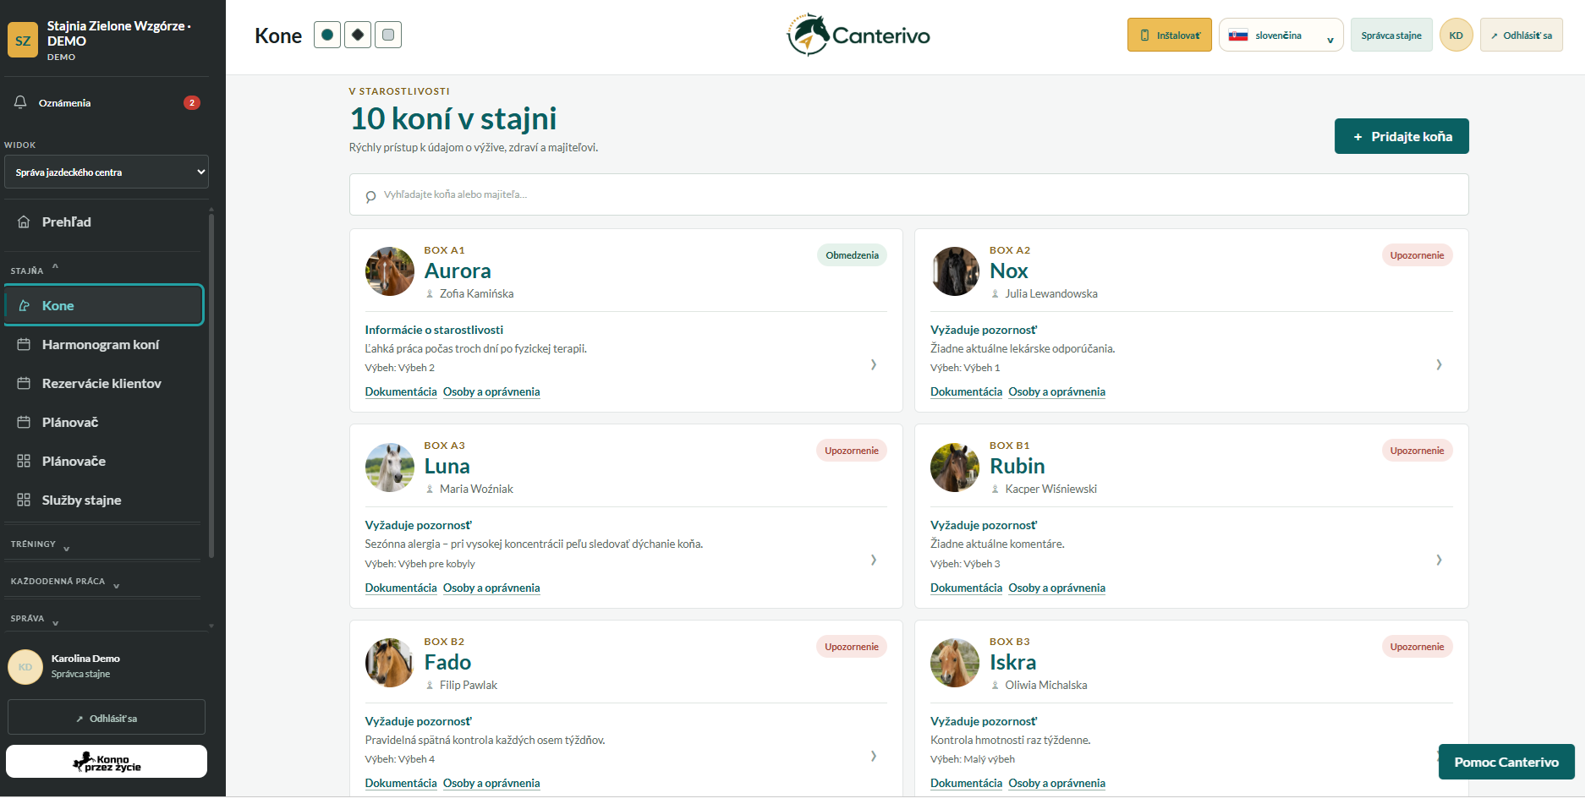
Task: Click the Pridajte koňa button
Action: [1401, 136]
